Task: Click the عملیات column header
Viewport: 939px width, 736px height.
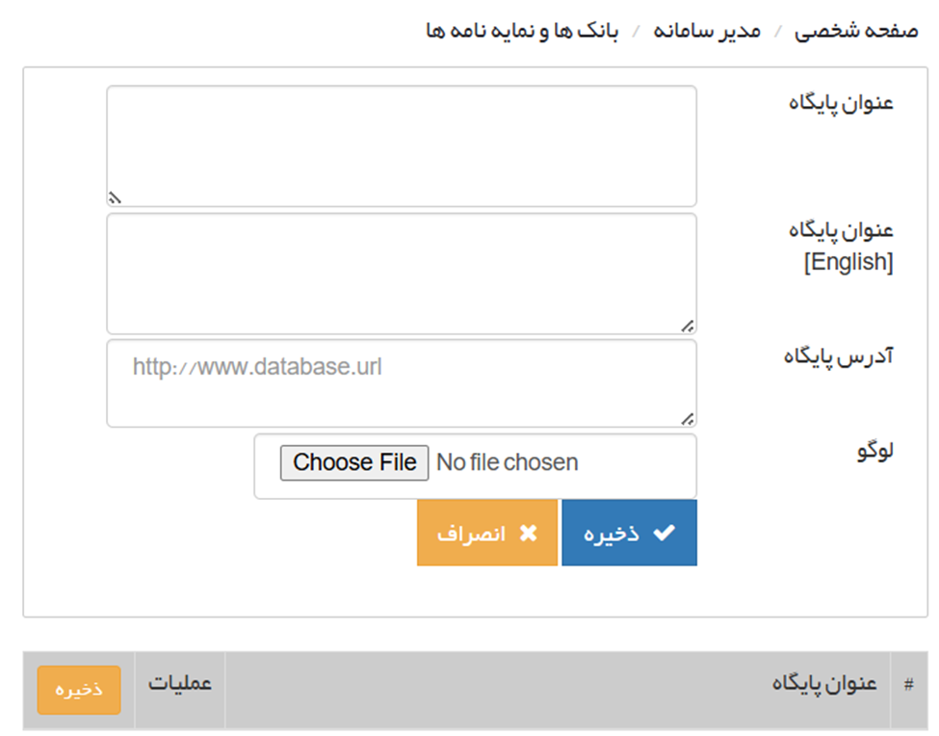Action: coord(179,684)
